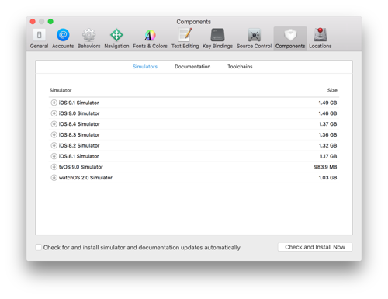This screenshot has width=388, height=299.
Task: Open the Locations preferences pane
Action: click(320, 39)
